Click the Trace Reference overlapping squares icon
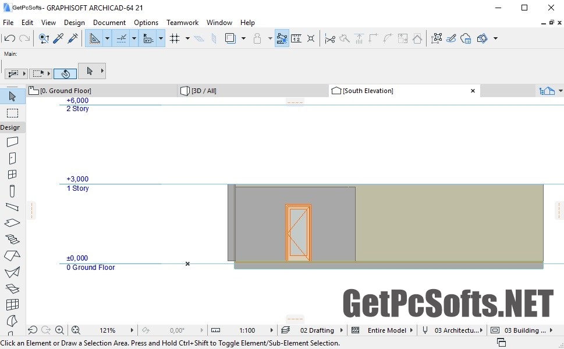Screen dimensions: 564x349 [230, 38]
